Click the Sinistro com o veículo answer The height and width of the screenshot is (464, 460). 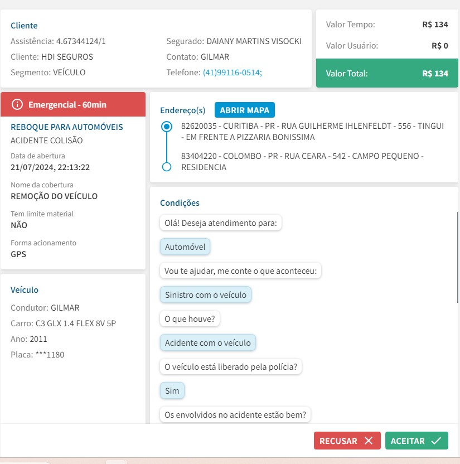click(205, 295)
